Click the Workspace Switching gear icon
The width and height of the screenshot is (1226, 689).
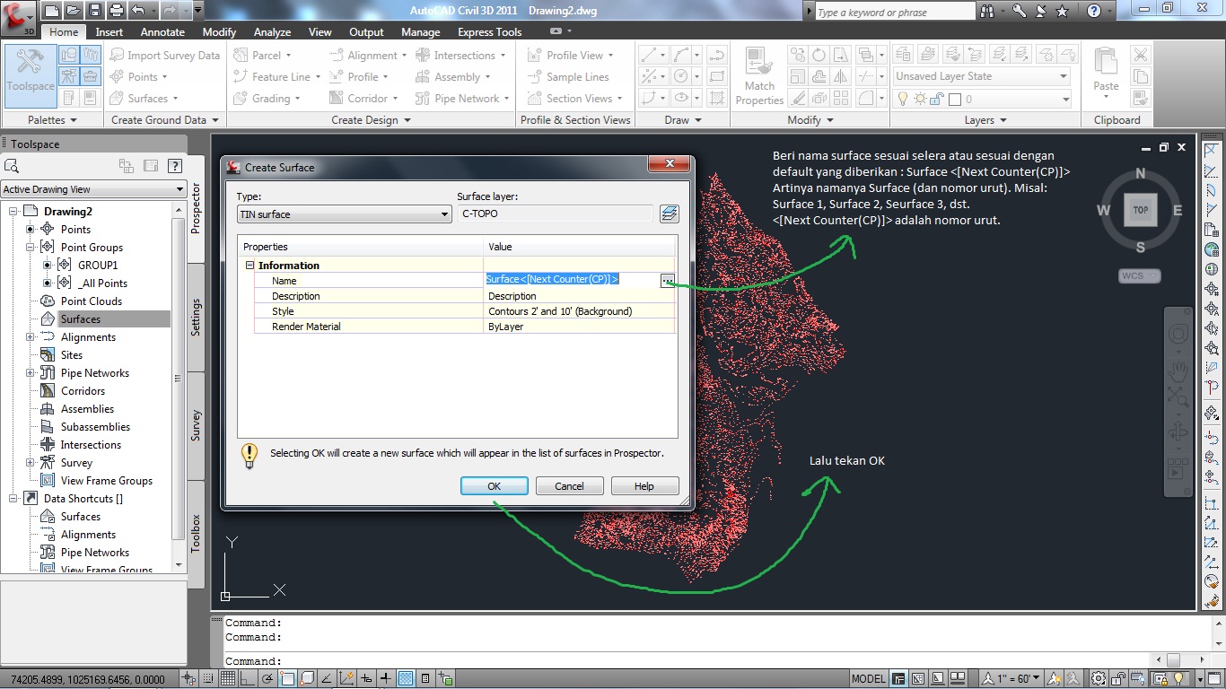point(1100,679)
